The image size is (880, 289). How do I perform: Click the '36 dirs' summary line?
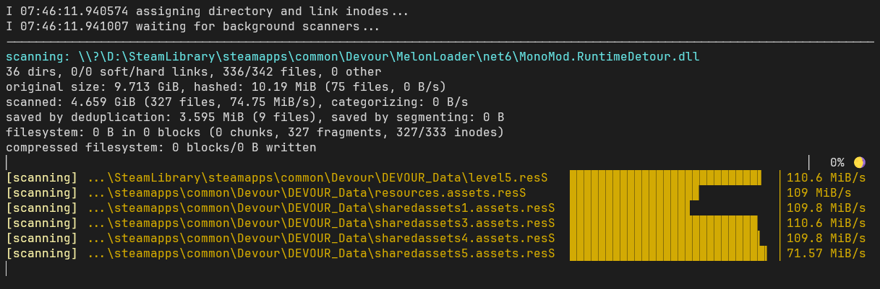[194, 71]
